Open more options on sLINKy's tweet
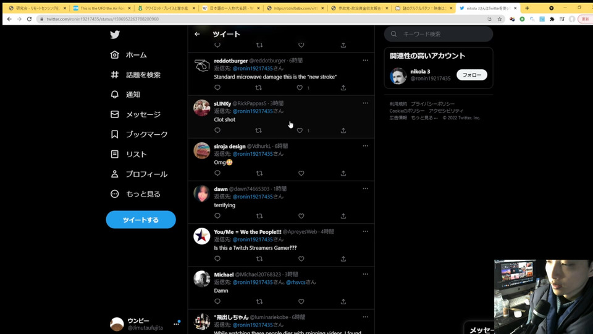The image size is (593, 334). pyautogui.click(x=365, y=103)
